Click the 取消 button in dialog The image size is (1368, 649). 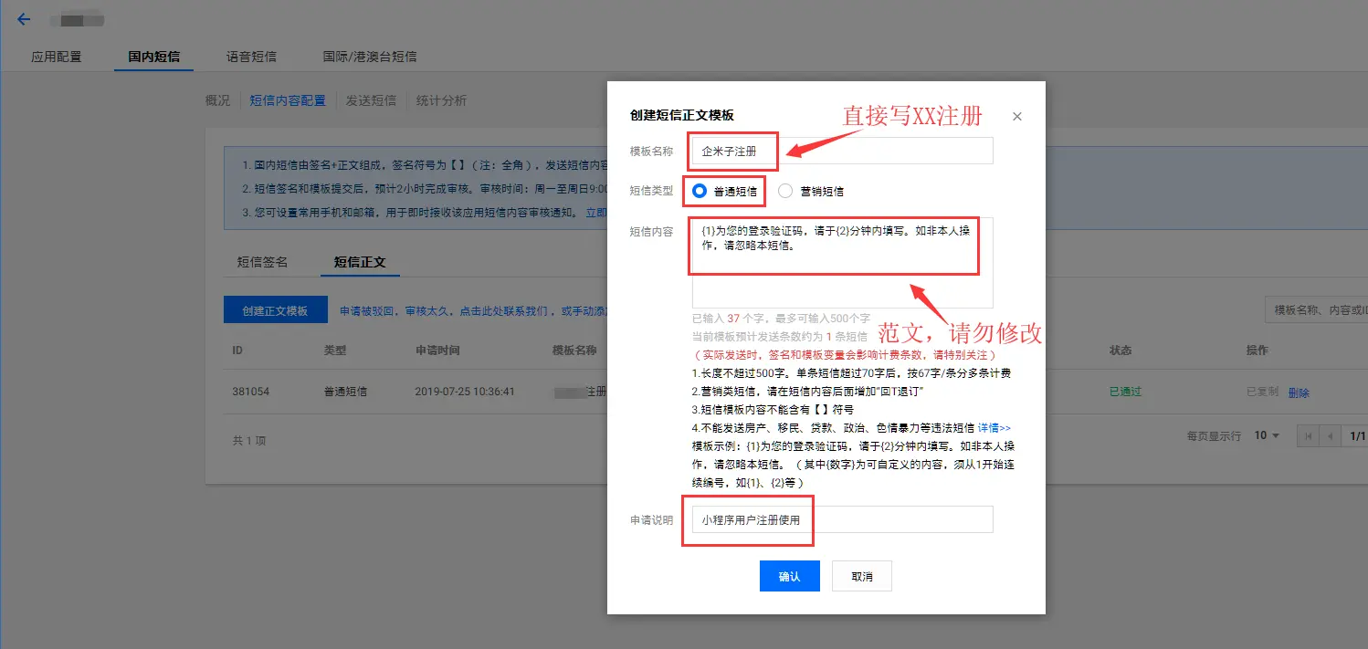coord(861,577)
